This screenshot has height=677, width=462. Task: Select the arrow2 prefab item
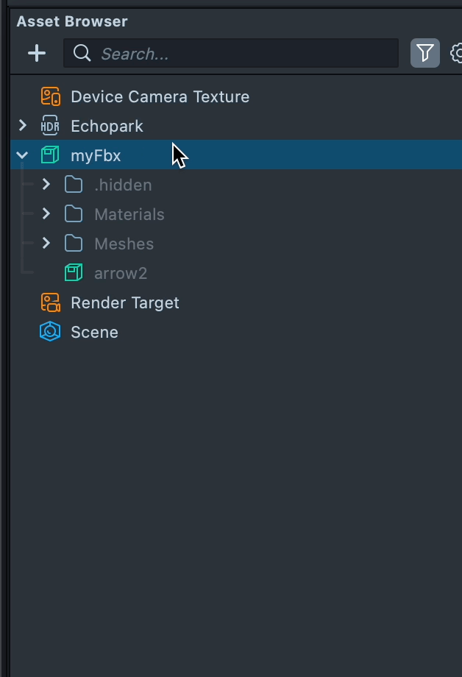coord(121,273)
